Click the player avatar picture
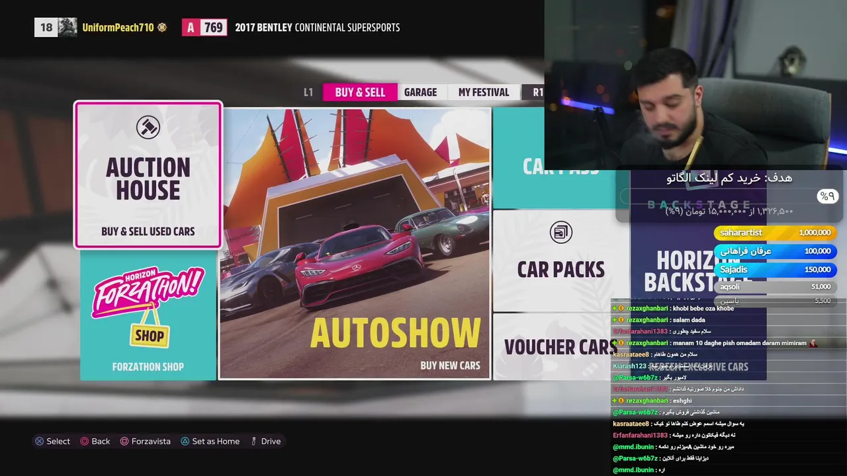The image size is (847, 476). pyautogui.click(x=67, y=27)
